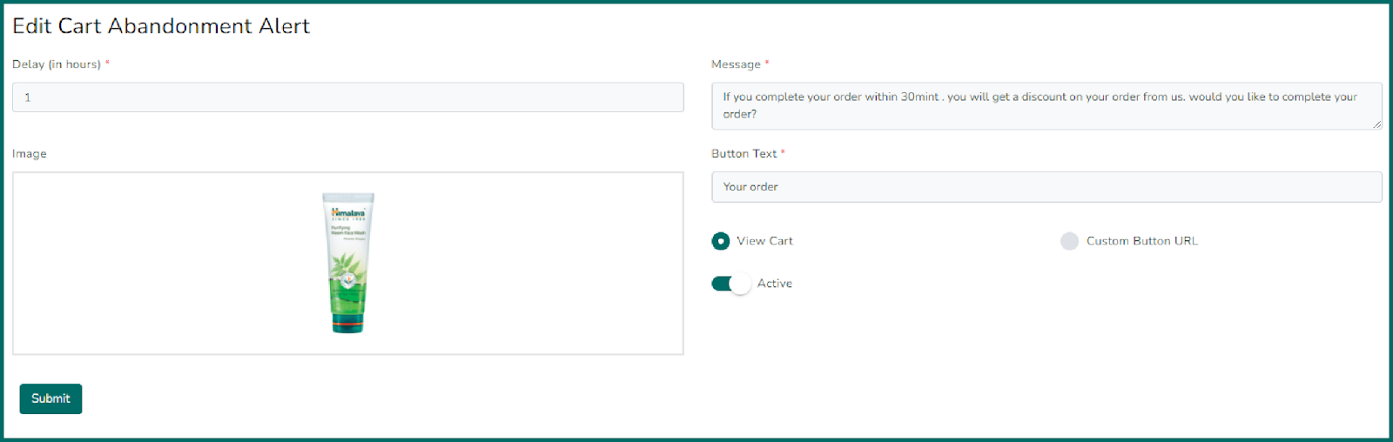1393x442 pixels.
Task: Click the Himalaya face wash product image
Action: coord(348,263)
